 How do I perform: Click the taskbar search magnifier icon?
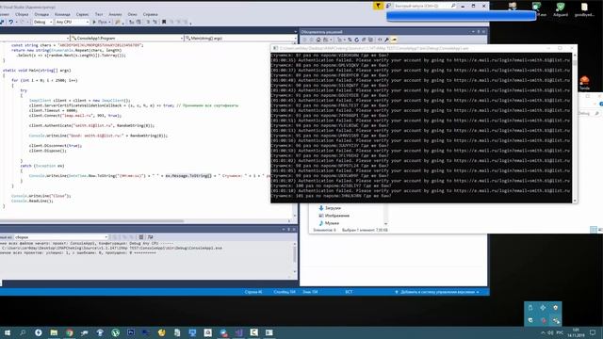23,332
